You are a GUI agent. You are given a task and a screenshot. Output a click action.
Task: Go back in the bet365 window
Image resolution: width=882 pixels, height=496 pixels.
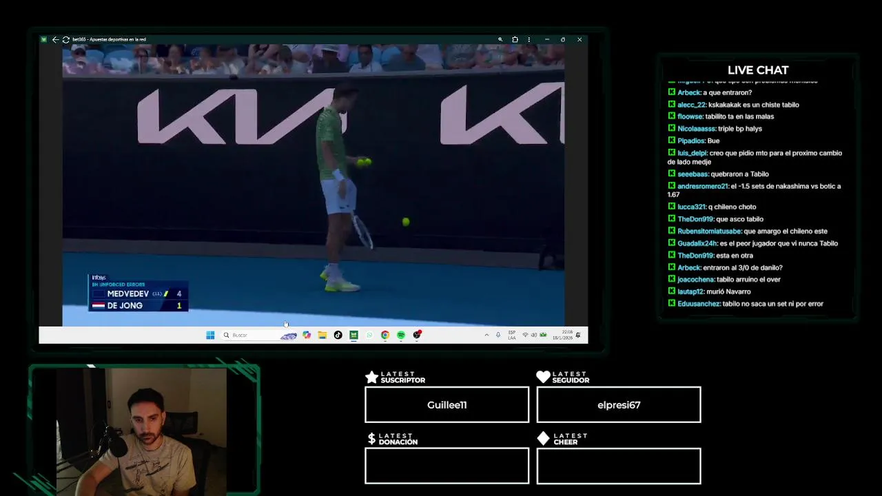(55, 39)
